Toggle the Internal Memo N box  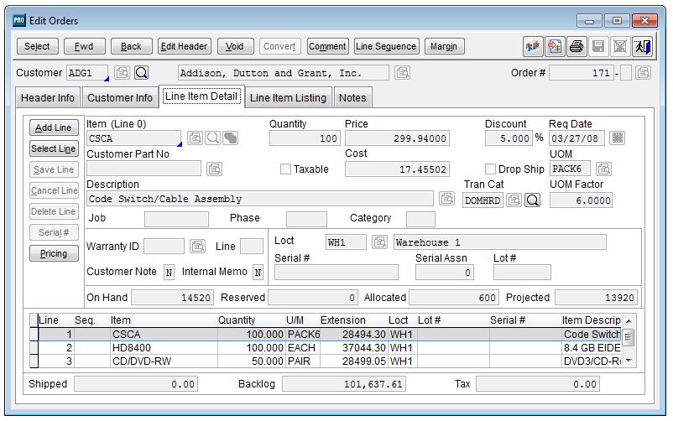point(258,272)
